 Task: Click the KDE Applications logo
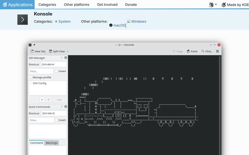tap(17, 5)
